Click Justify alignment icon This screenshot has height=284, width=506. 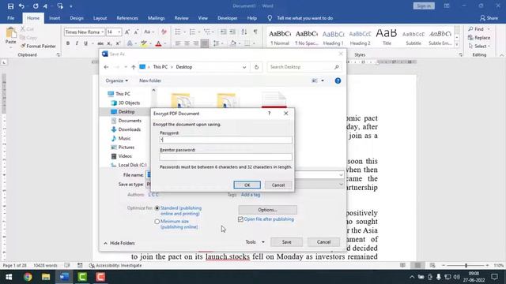click(205, 43)
